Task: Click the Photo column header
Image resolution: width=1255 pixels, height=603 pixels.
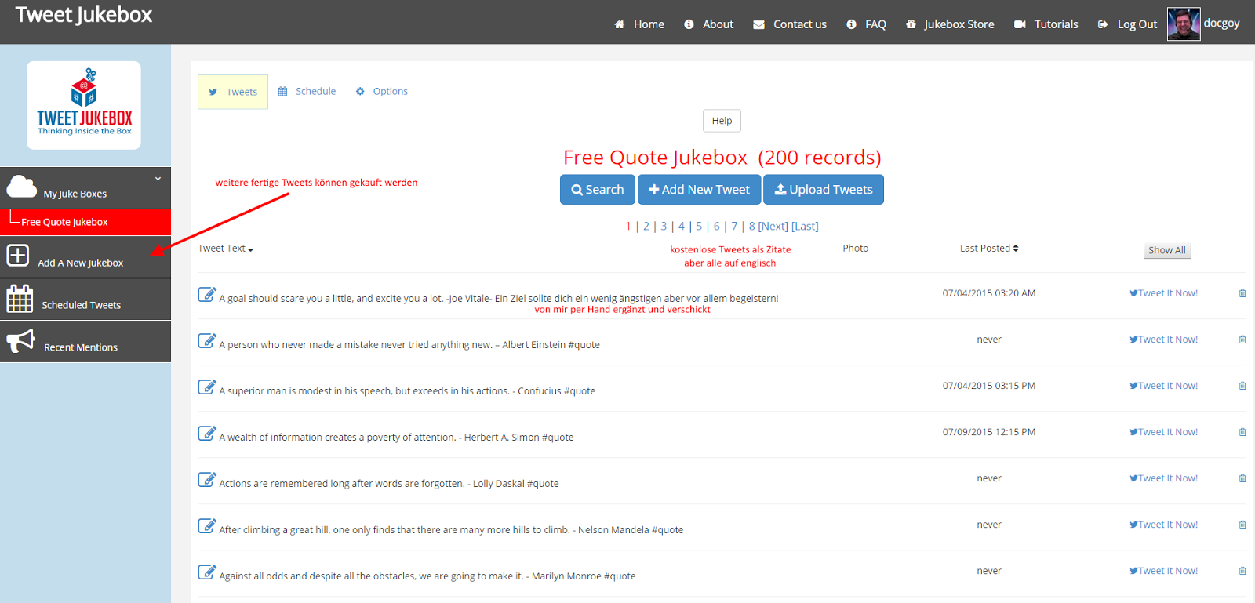Action: (856, 248)
